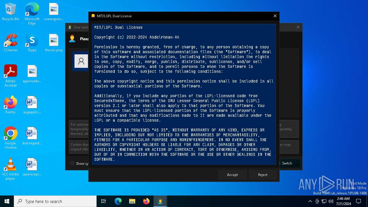Viewport: 368px width, 207px height.
Task: Select theseis.png file on desktop
Action: pos(54,43)
